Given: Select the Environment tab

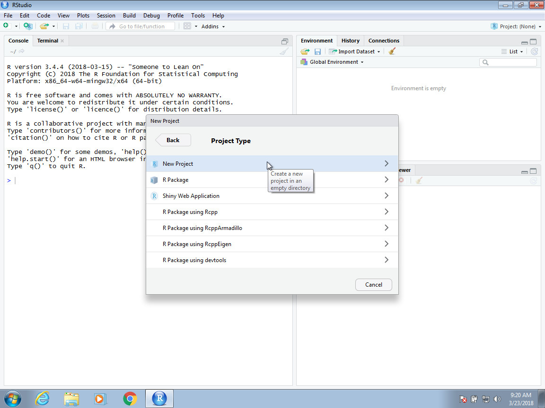Looking at the screenshot, I should pos(316,41).
